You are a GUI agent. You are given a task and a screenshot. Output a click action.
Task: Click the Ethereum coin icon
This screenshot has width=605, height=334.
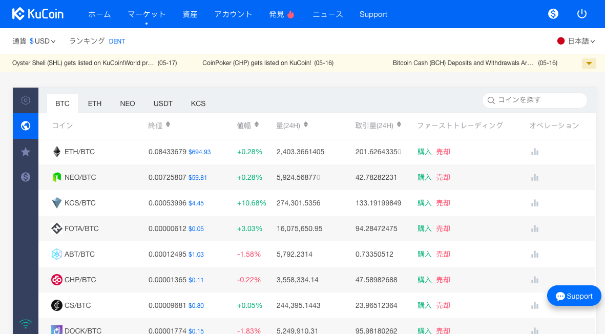tap(57, 152)
